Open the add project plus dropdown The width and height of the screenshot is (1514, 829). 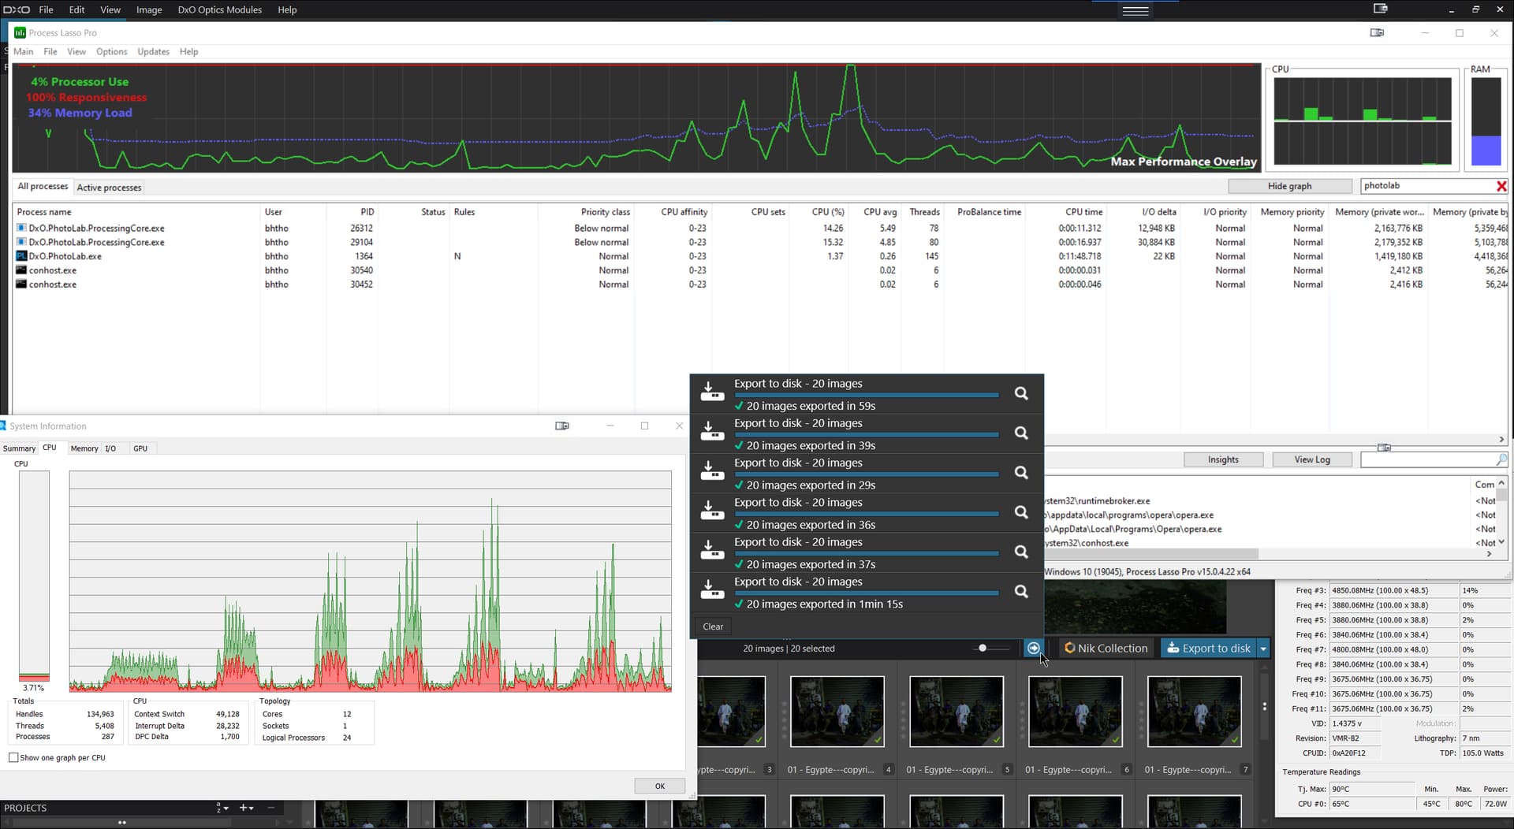click(246, 808)
